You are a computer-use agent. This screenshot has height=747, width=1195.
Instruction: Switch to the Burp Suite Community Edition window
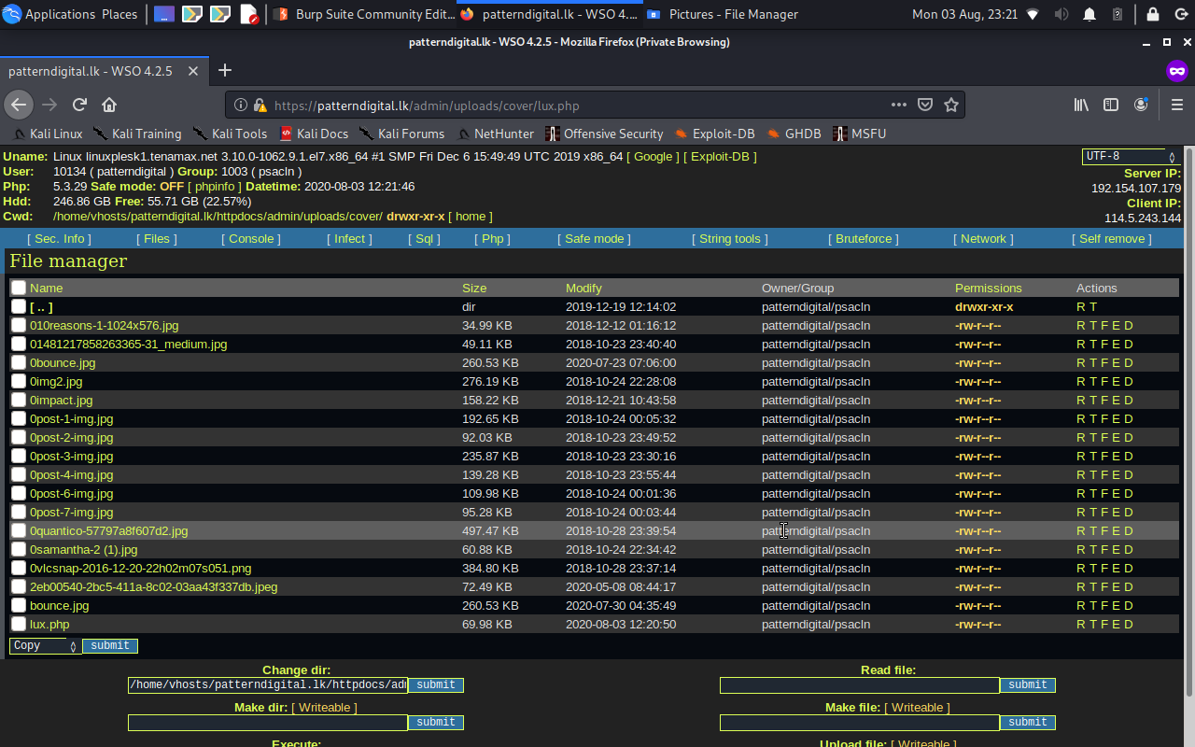[x=364, y=14]
